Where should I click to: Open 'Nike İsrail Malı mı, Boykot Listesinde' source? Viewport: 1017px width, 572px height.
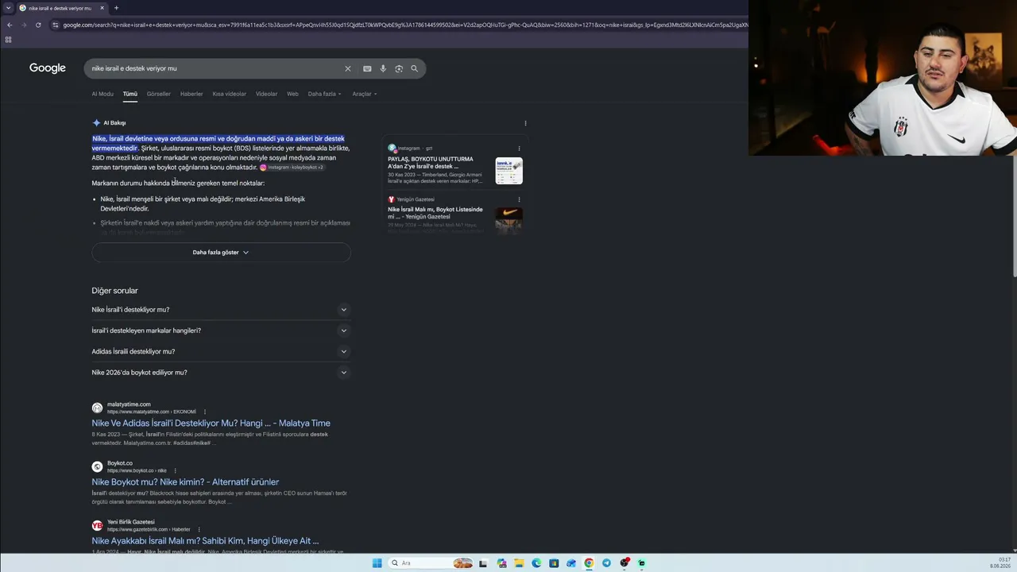(x=435, y=213)
